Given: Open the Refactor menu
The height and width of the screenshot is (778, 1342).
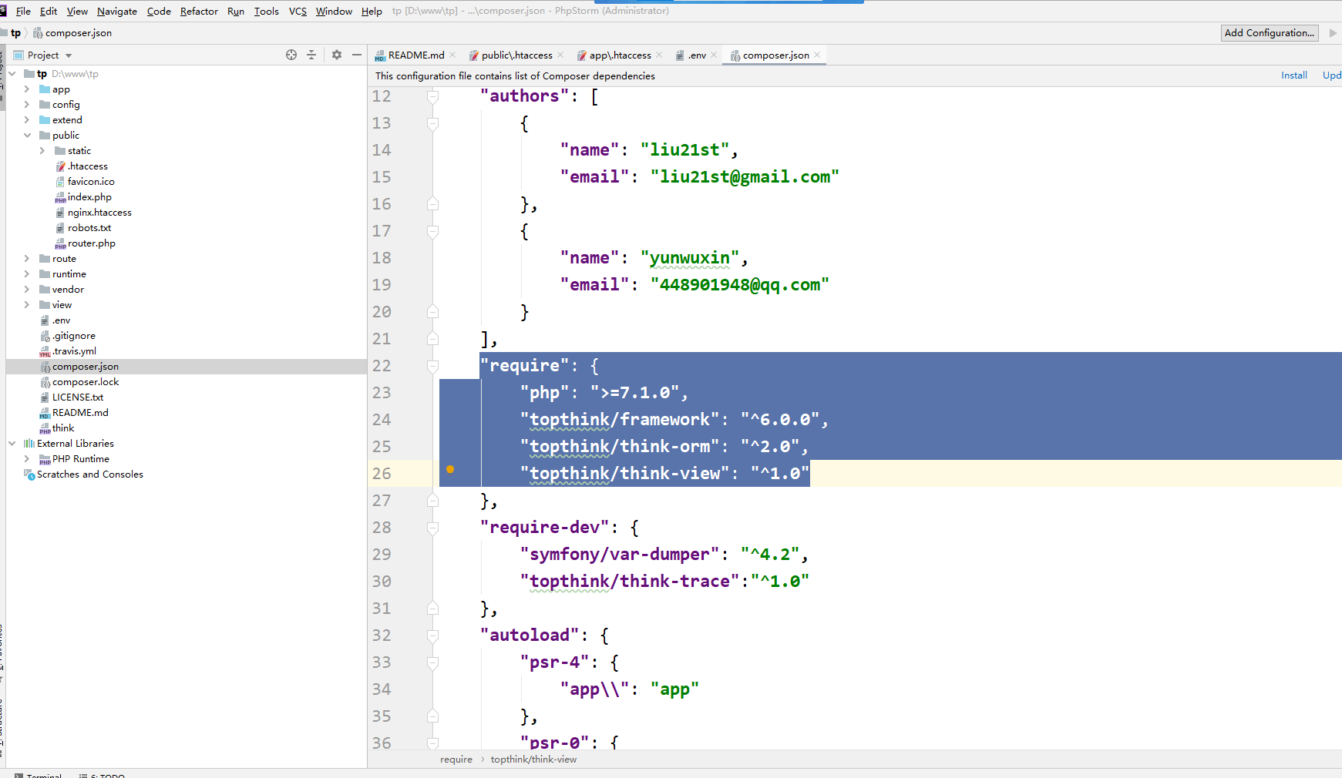Looking at the screenshot, I should (x=199, y=11).
